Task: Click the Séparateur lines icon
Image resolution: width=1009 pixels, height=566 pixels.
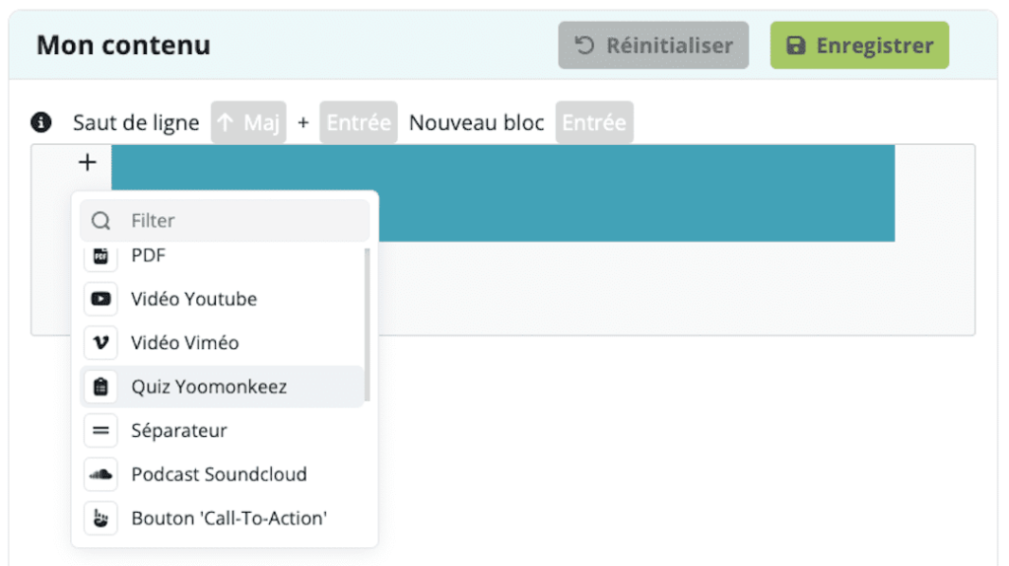Action: tap(101, 430)
